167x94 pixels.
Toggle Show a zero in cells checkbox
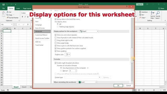[56, 46]
